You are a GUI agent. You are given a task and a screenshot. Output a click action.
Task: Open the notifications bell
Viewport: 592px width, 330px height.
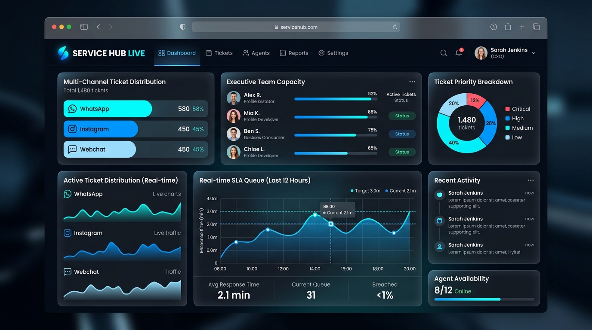(x=459, y=53)
